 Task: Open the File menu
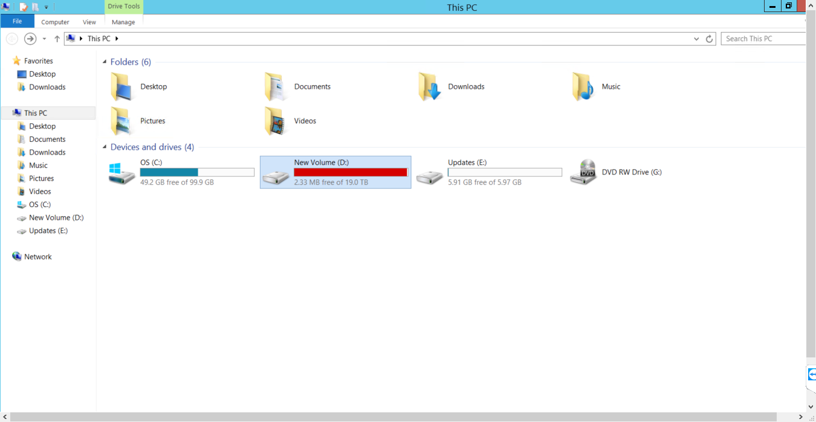17,21
